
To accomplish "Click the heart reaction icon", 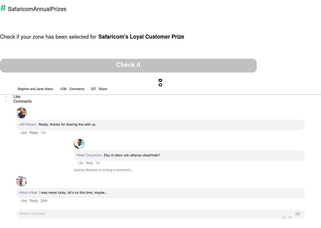I will pyautogui.click(x=160, y=85).
